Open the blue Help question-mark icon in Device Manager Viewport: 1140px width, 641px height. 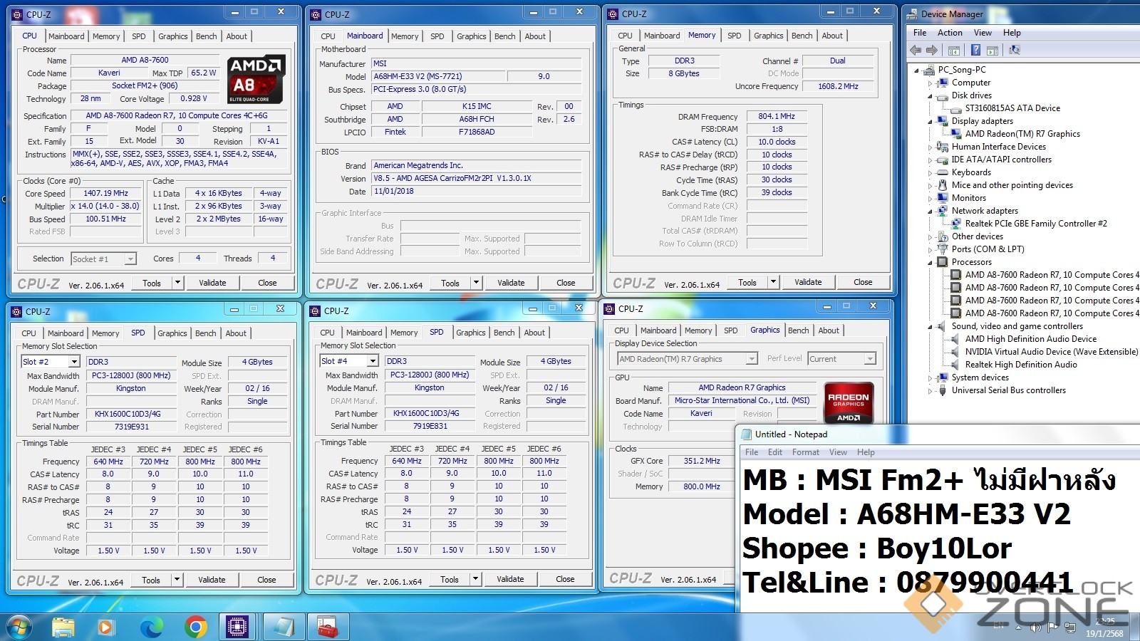pyautogui.click(x=976, y=50)
